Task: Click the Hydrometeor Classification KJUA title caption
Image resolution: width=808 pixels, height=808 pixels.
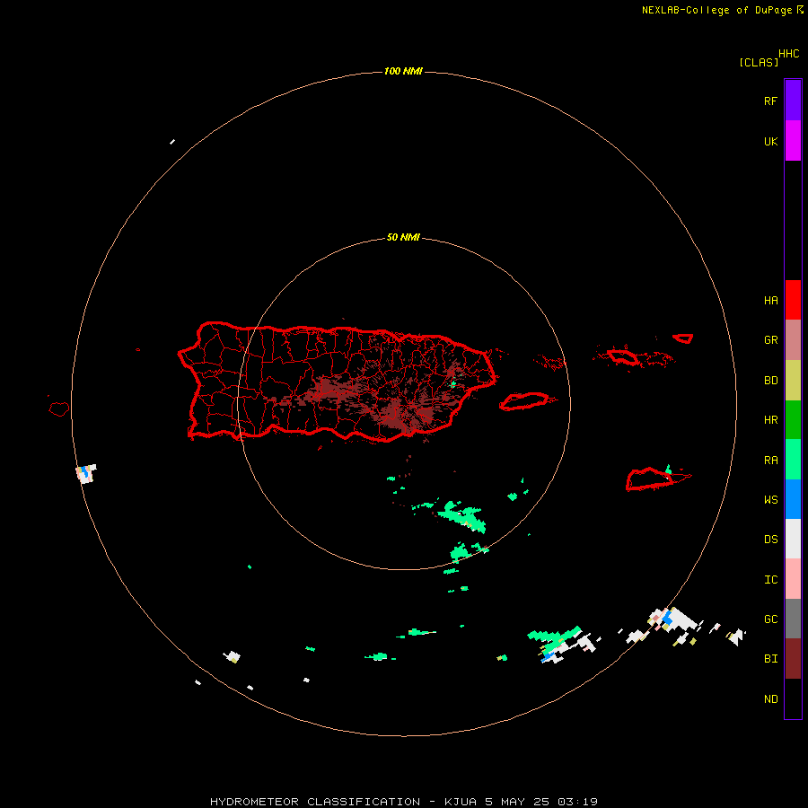Action: pos(403,802)
